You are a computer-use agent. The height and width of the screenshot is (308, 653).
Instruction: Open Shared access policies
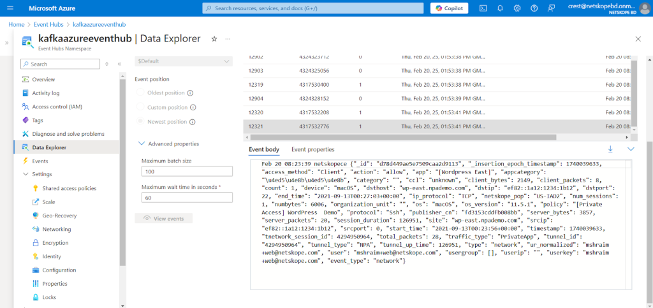[69, 189]
